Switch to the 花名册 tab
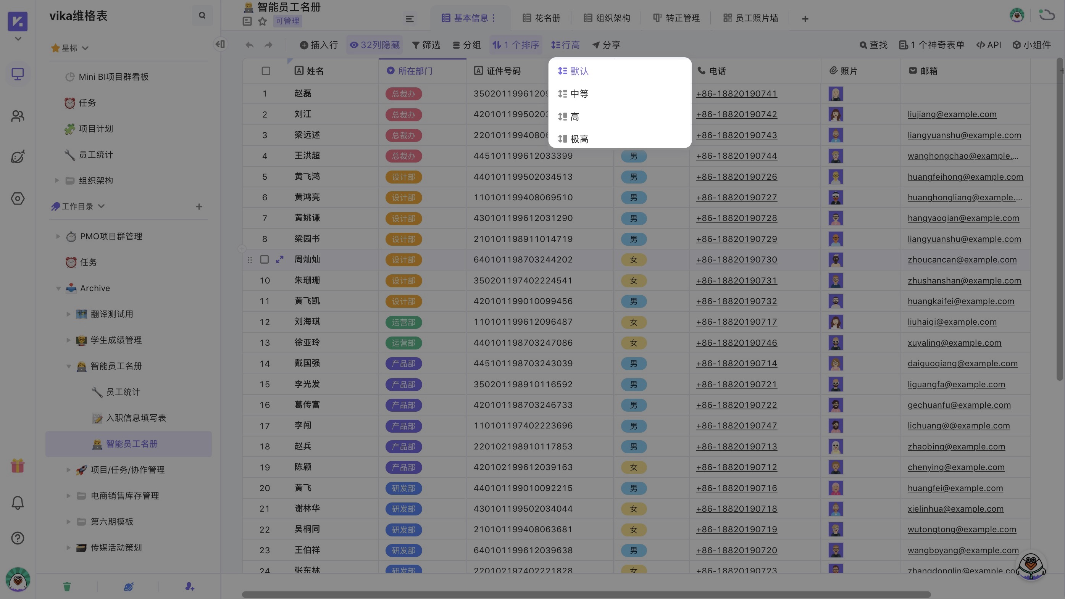Image resolution: width=1065 pixels, height=599 pixels. click(541, 18)
